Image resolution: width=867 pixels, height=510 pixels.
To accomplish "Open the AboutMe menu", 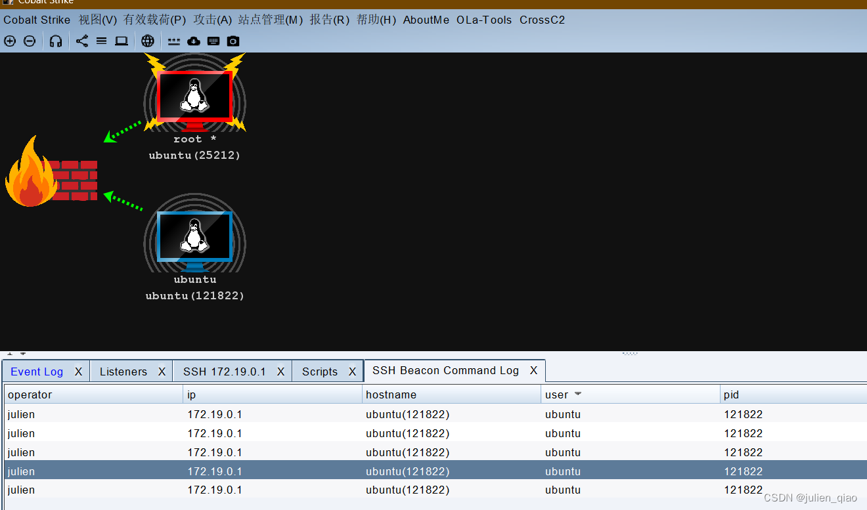I will [x=426, y=20].
